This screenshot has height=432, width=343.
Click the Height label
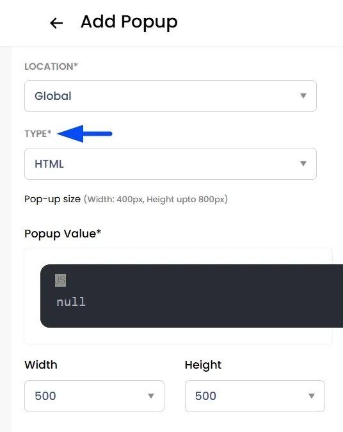point(203,365)
